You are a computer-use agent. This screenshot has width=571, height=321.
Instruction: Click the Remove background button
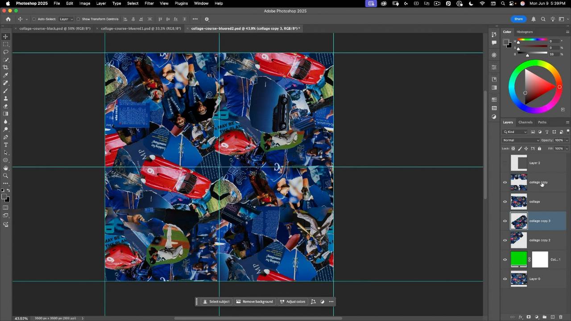pos(254,301)
